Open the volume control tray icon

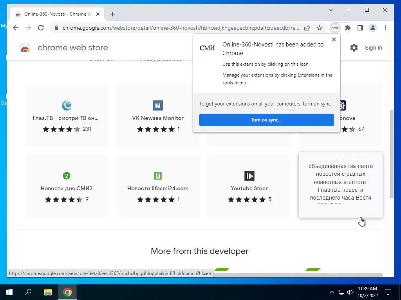[x=350, y=292]
